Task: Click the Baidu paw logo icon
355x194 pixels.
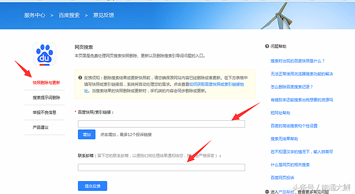Action: click(45, 54)
